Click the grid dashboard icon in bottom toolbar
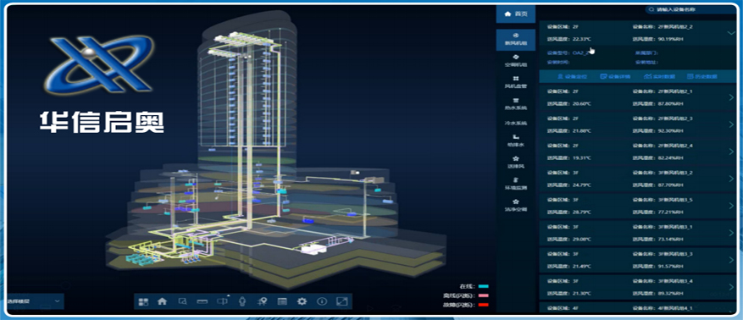The width and height of the screenshot is (743, 320). pos(143,301)
